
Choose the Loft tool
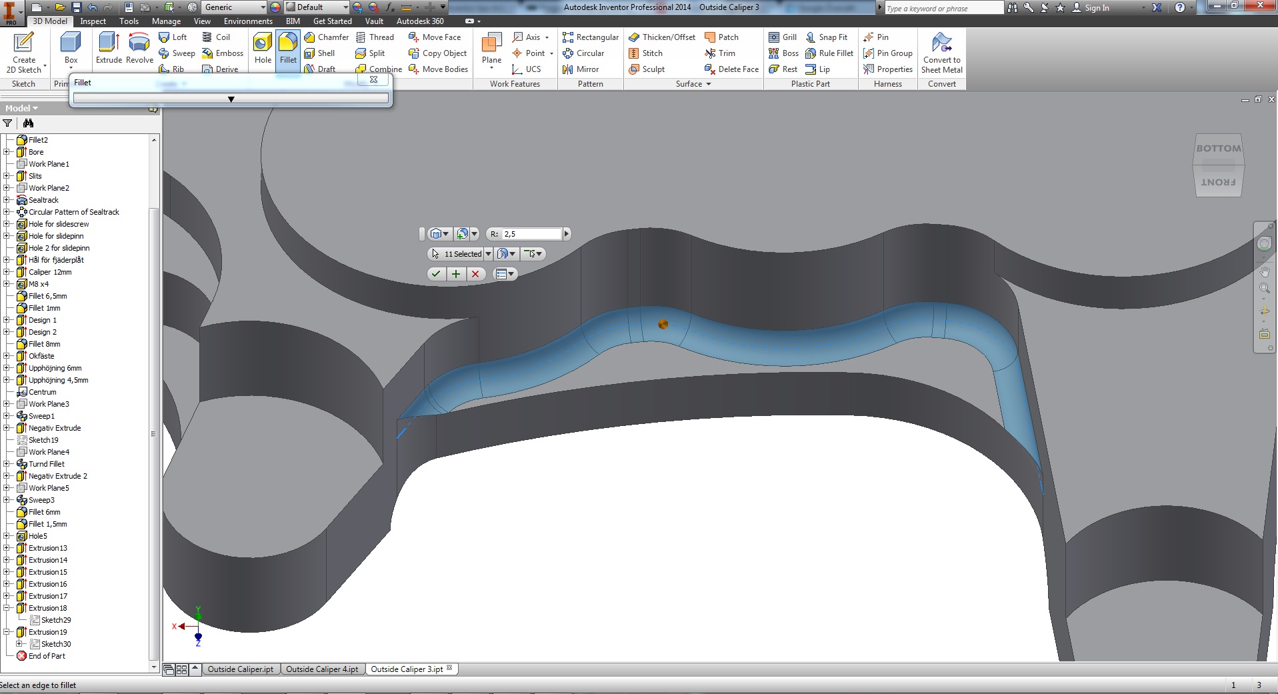[173, 37]
